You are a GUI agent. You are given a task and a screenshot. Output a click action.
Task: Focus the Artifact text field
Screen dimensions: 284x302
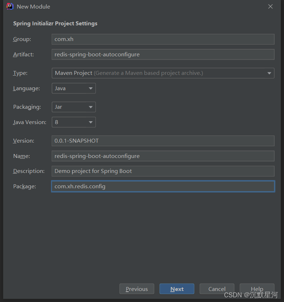163,55
